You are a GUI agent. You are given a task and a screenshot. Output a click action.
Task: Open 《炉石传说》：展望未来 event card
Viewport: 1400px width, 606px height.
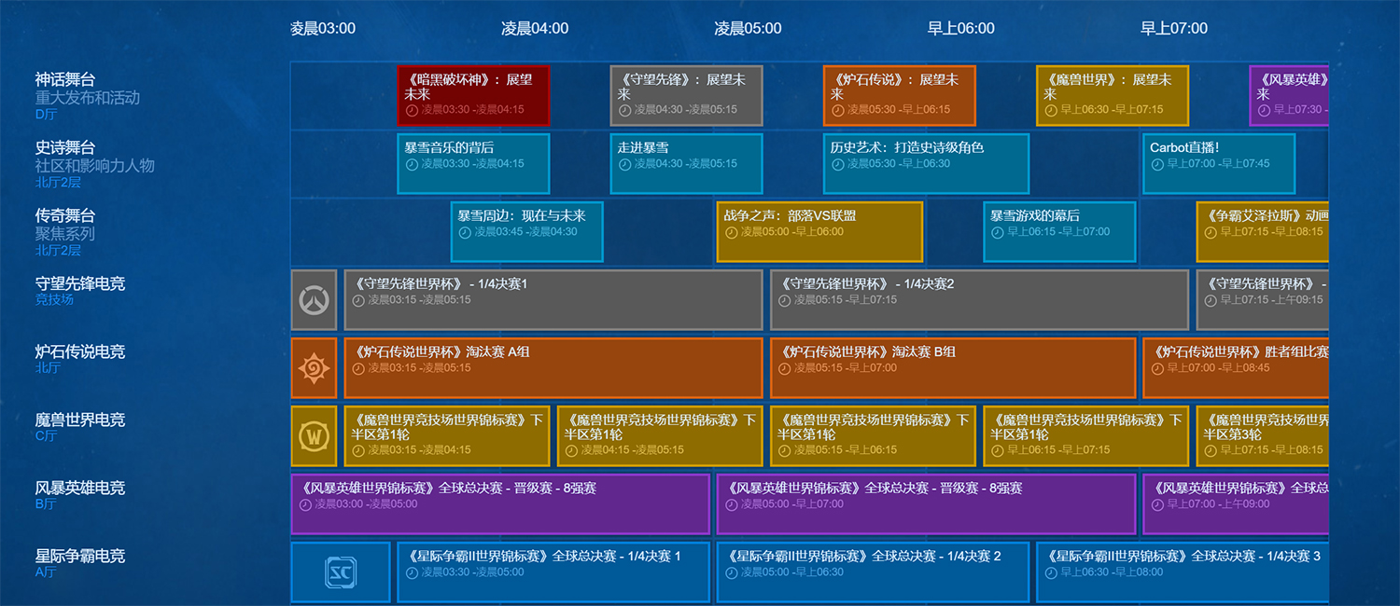[x=900, y=96]
